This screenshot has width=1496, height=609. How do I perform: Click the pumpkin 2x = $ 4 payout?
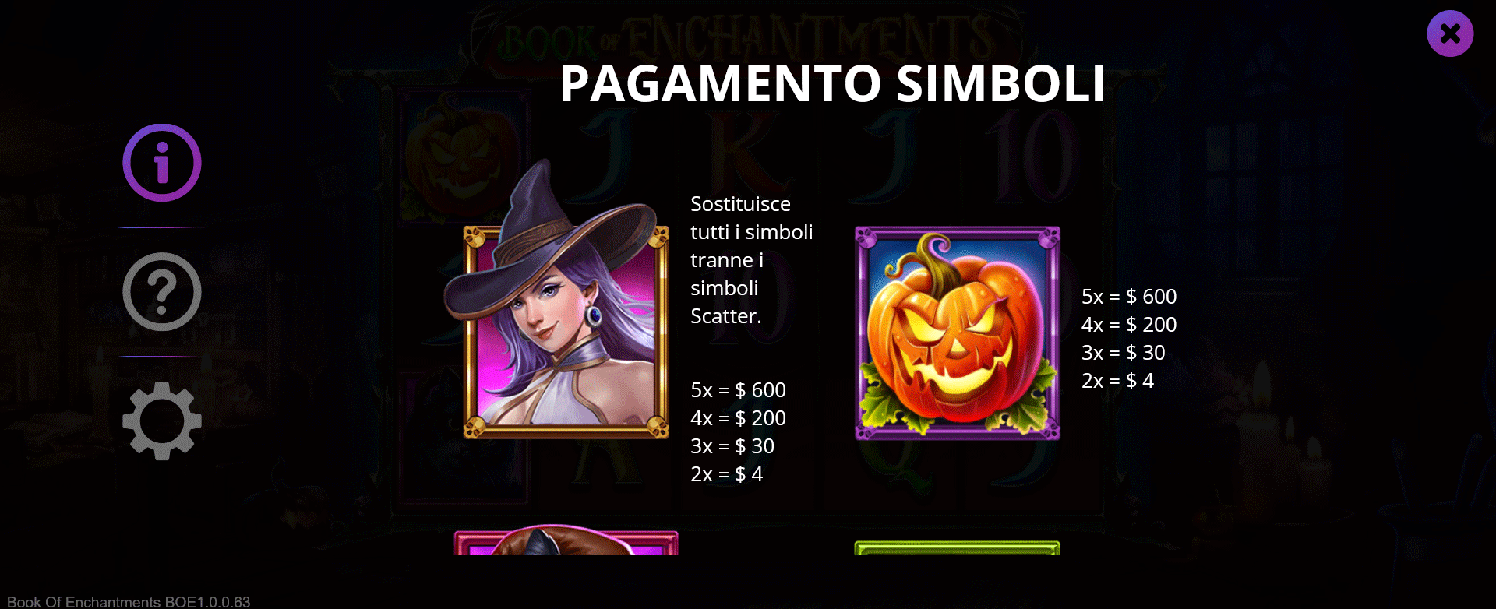(1117, 381)
